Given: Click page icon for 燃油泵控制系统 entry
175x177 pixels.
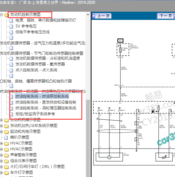Looking at the screenshot, I should pyautogui.click(x=11, y=97).
